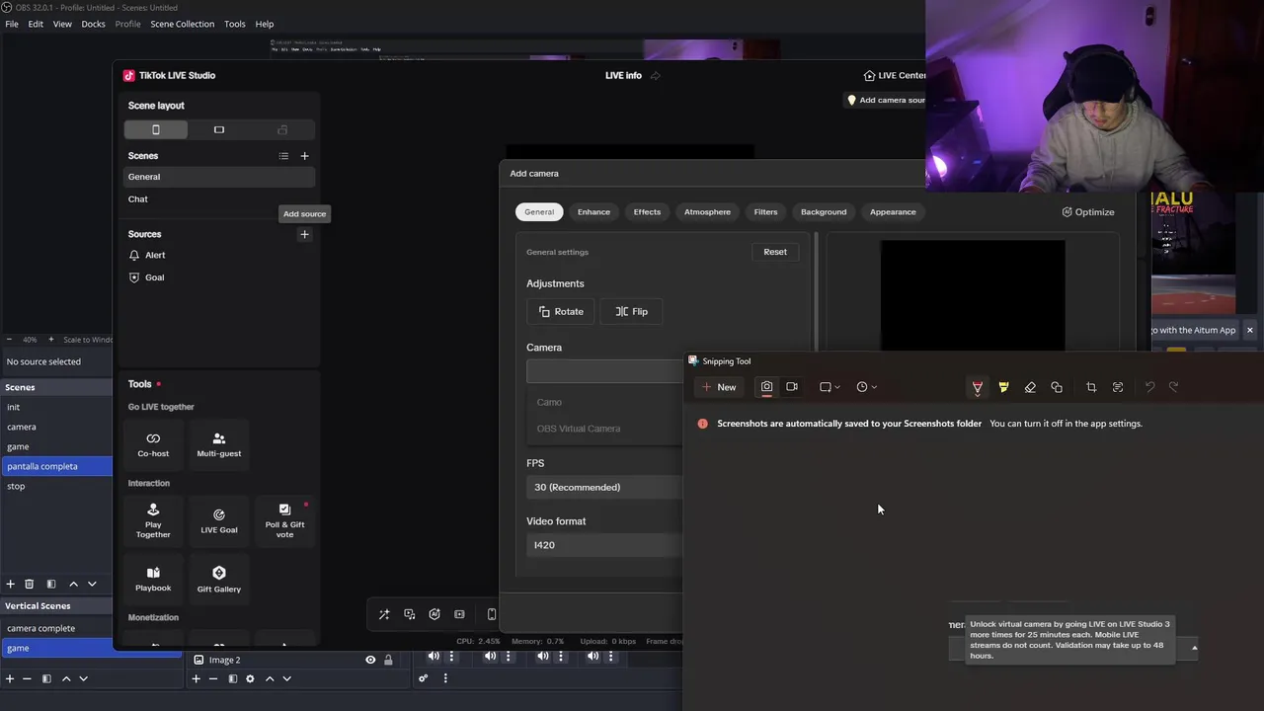Open the Play Together tool
Image resolution: width=1264 pixels, height=711 pixels.
click(153, 520)
